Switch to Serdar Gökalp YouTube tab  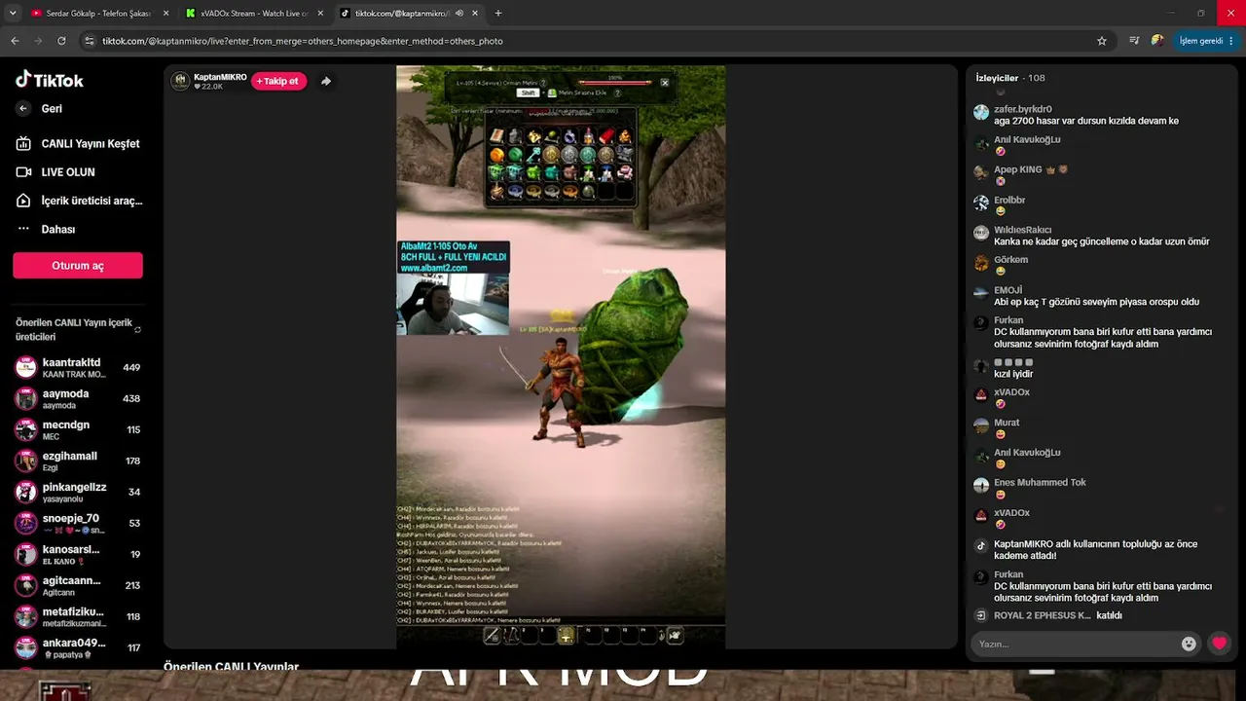click(97, 14)
